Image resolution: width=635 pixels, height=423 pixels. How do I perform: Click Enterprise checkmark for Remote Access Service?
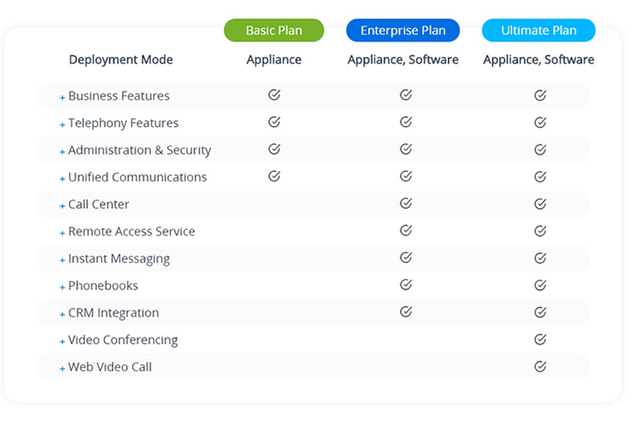(406, 230)
